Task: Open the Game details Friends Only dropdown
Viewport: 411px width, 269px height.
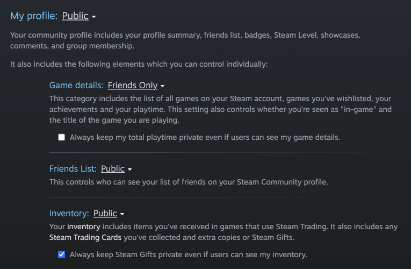Action: (x=132, y=86)
